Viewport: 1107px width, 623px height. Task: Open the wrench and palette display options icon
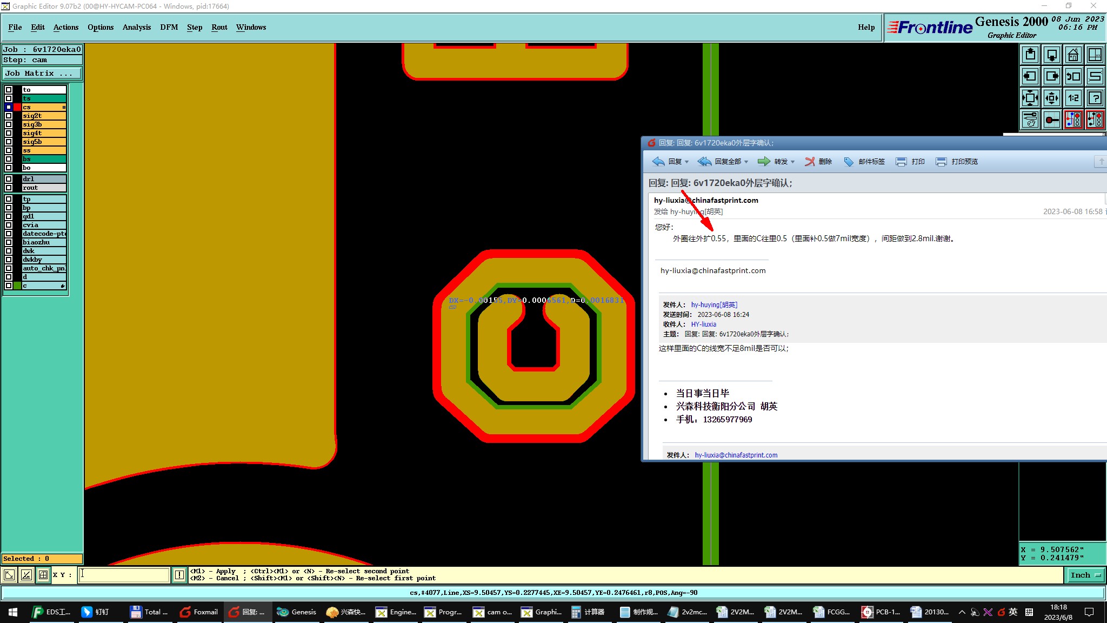point(1030,120)
